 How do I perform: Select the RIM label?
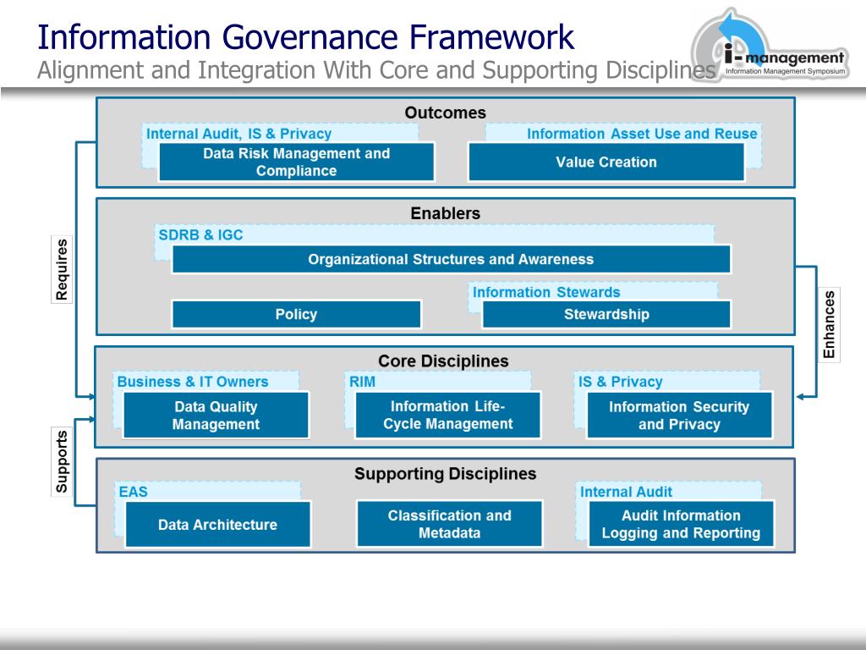pos(362,382)
